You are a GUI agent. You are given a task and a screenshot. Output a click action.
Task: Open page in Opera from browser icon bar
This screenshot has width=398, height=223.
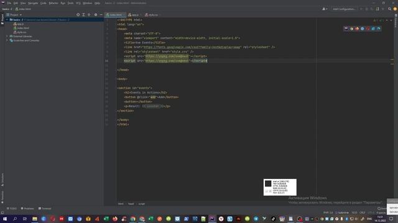(368, 28)
